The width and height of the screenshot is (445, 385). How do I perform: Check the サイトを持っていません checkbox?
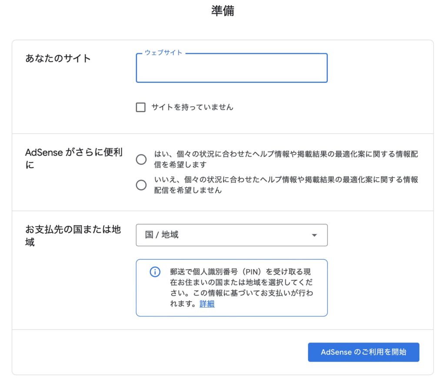[x=141, y=108]
